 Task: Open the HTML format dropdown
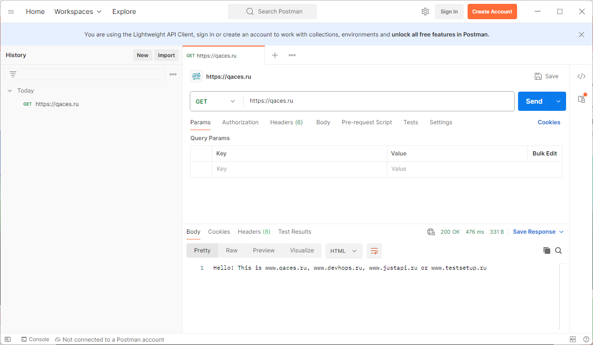pos(344,250)
